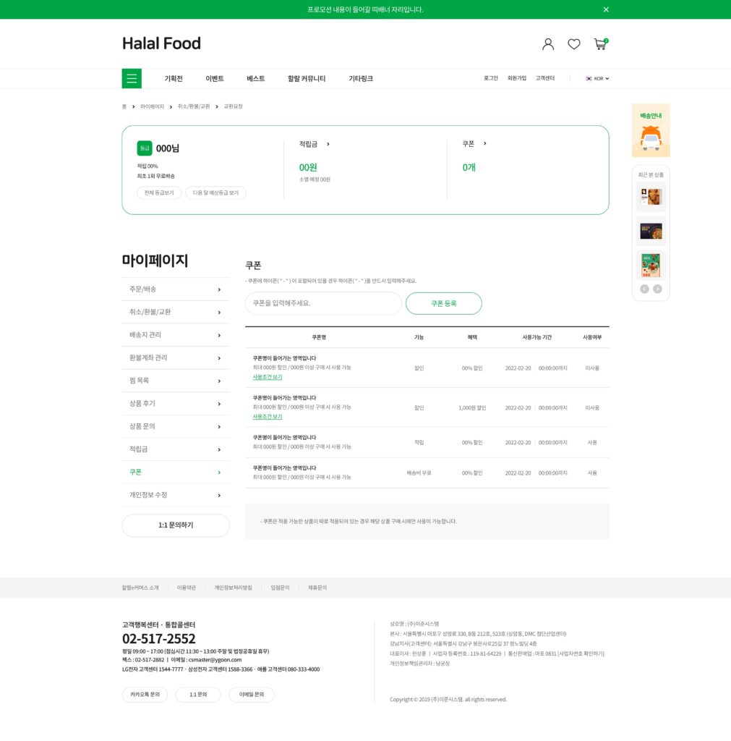Open the user account icon
The height and width of the screenshot is (741, 731).
(548, 44)
